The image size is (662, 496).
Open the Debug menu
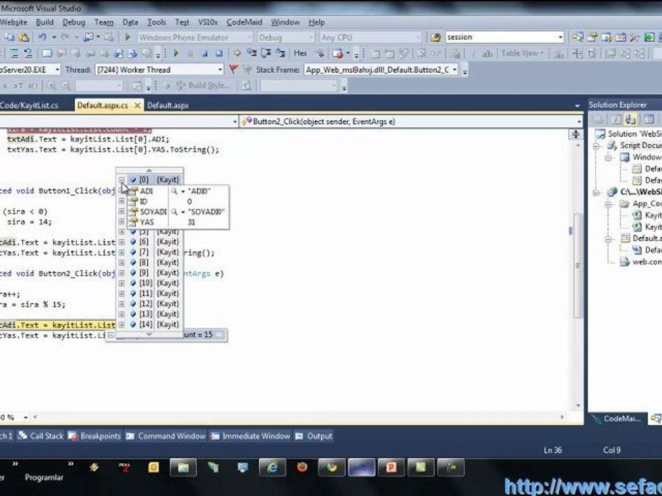point(74,22)
